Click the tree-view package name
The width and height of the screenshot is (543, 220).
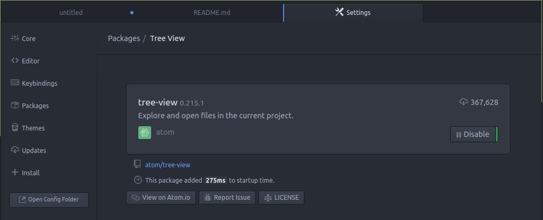pos(158,102)
